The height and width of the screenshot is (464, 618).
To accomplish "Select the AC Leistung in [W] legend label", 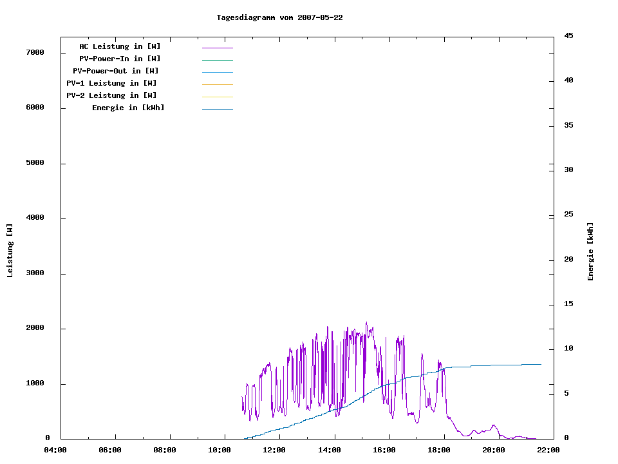I will [120, 46].
